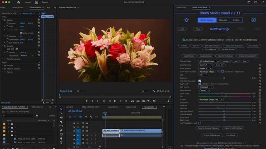Image resolution: width=266 pixels, height=149 pixels.
Task: Toggle Position stopwatch animation
Action: coord(7,23)
